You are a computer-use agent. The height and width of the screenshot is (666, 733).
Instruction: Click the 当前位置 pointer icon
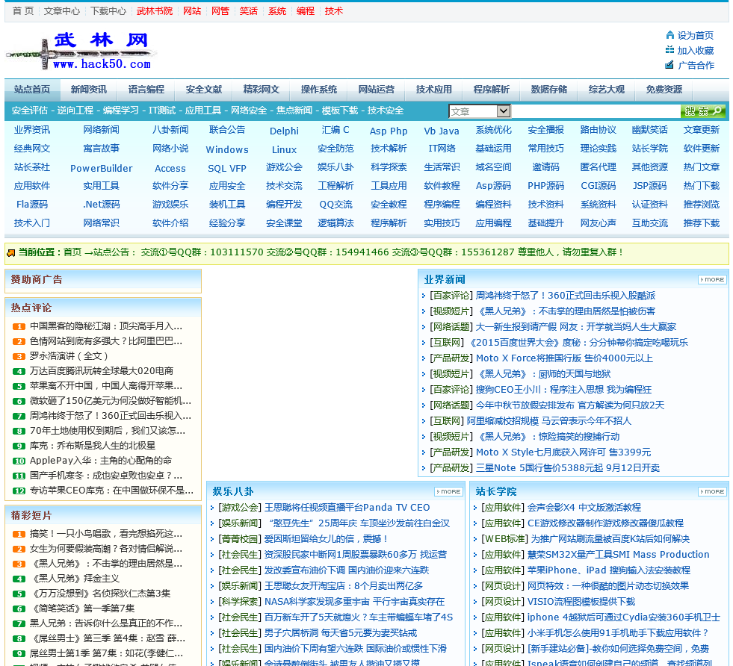[11, 253]
